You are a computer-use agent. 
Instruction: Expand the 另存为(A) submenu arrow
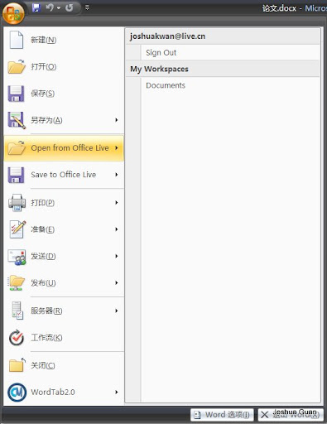tap(117, 120)
